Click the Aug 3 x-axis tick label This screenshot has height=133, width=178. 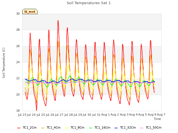click(x=124, y=115)
